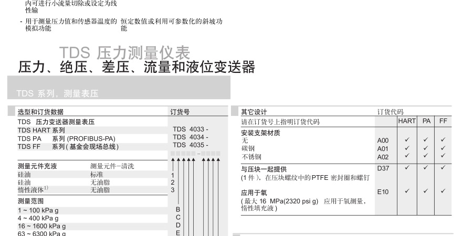This screenshot has height=236, width=462.
Task: Click the section label '测量范围'
Action: 30,201
